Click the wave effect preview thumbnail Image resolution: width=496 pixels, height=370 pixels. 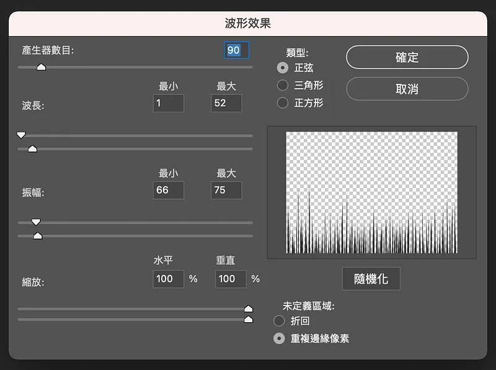point(371,192)
